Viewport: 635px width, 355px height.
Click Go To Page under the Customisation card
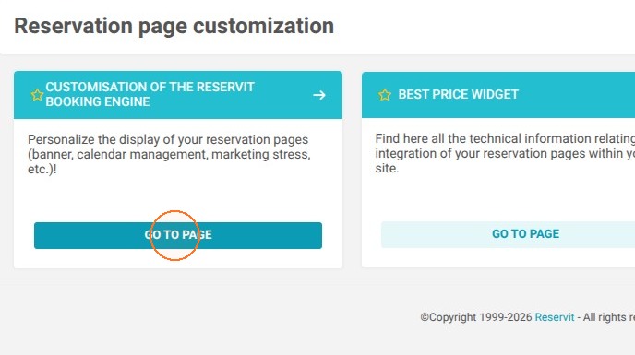(x=178, y=235)
